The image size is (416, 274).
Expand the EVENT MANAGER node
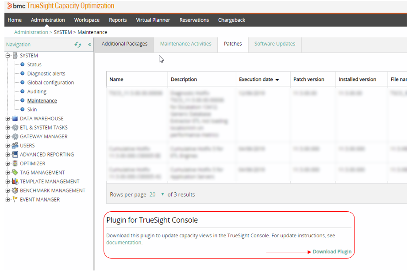coord(8,200)
